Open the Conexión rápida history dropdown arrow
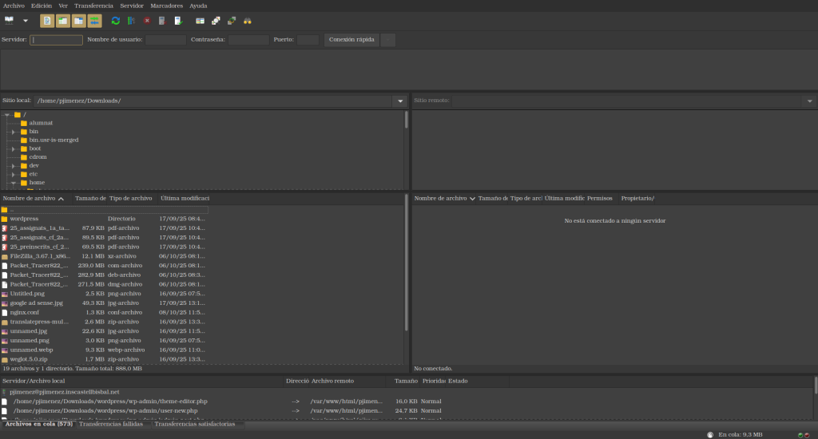The height and width of the screenshot is (439, 818). coord(387,40)
